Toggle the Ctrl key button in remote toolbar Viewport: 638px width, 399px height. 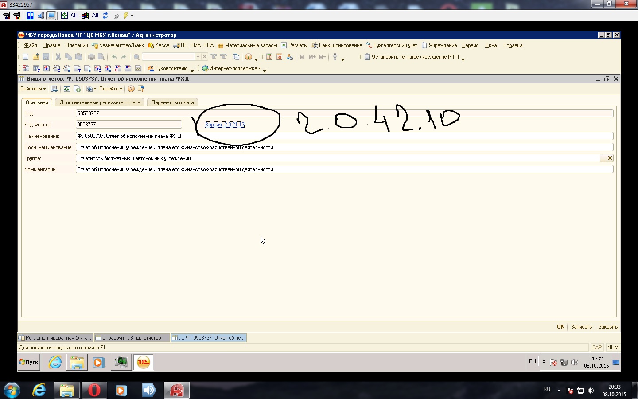click(74, 16)
